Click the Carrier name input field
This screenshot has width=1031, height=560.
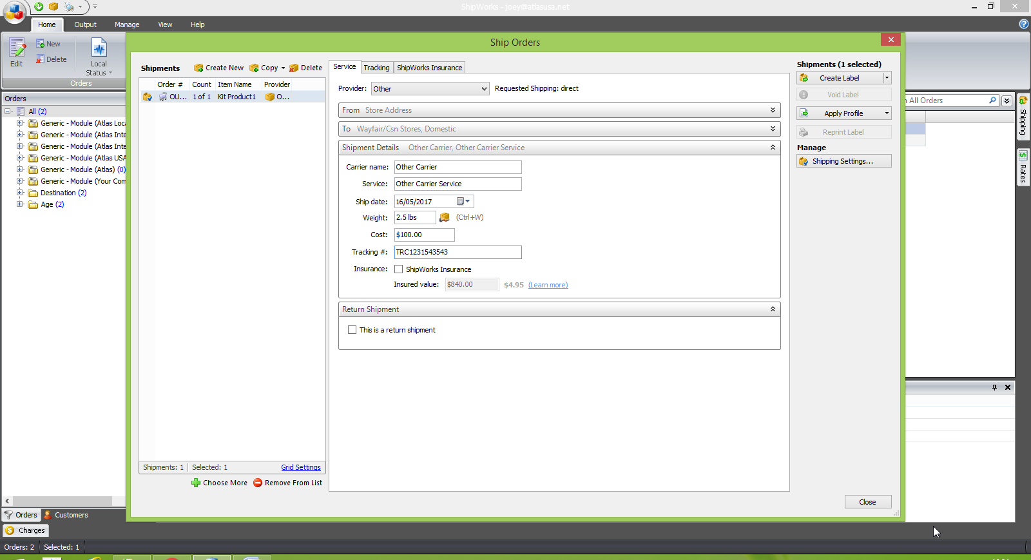click(x=458, y=167)
